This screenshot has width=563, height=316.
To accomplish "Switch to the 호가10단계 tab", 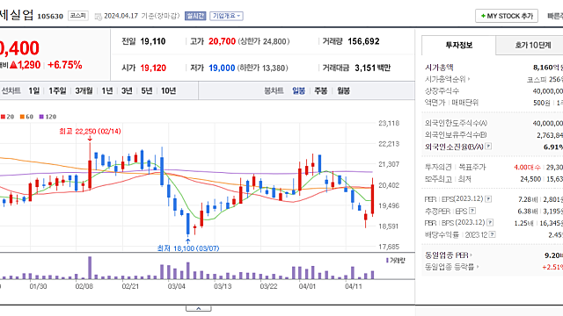I will (x=532, y=45).
